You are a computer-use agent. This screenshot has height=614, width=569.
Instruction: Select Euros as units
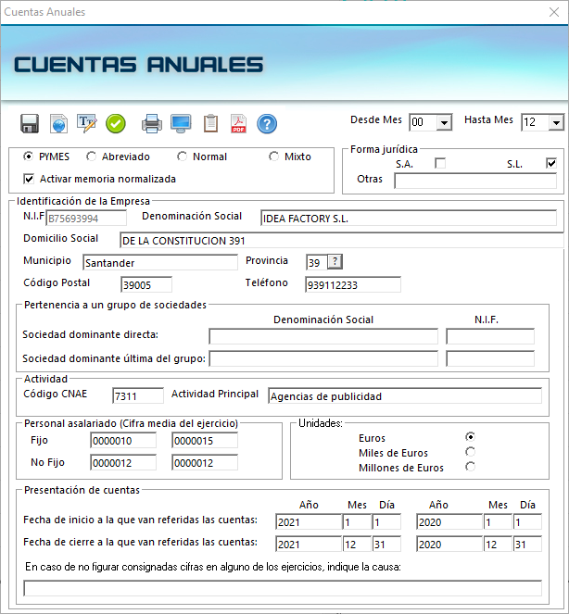click(470, 436)
